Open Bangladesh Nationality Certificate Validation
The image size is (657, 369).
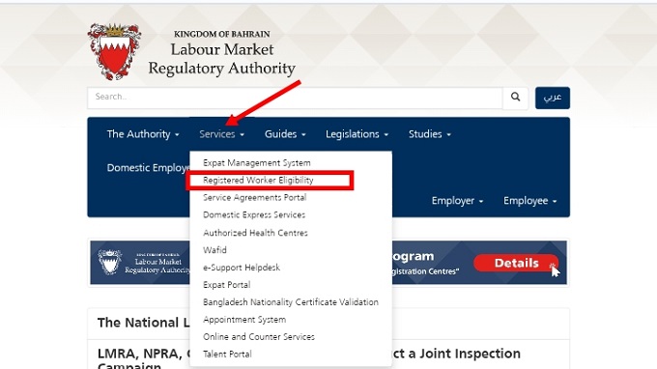point(291,302)
